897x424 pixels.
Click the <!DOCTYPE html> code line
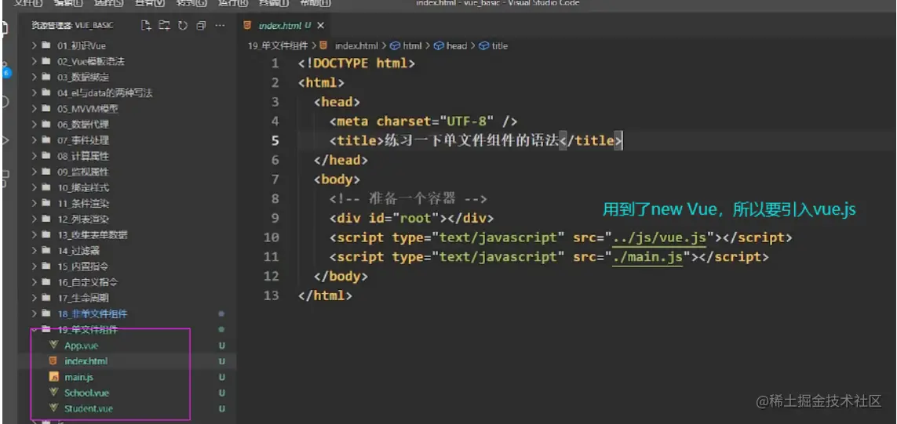point(356,63)
